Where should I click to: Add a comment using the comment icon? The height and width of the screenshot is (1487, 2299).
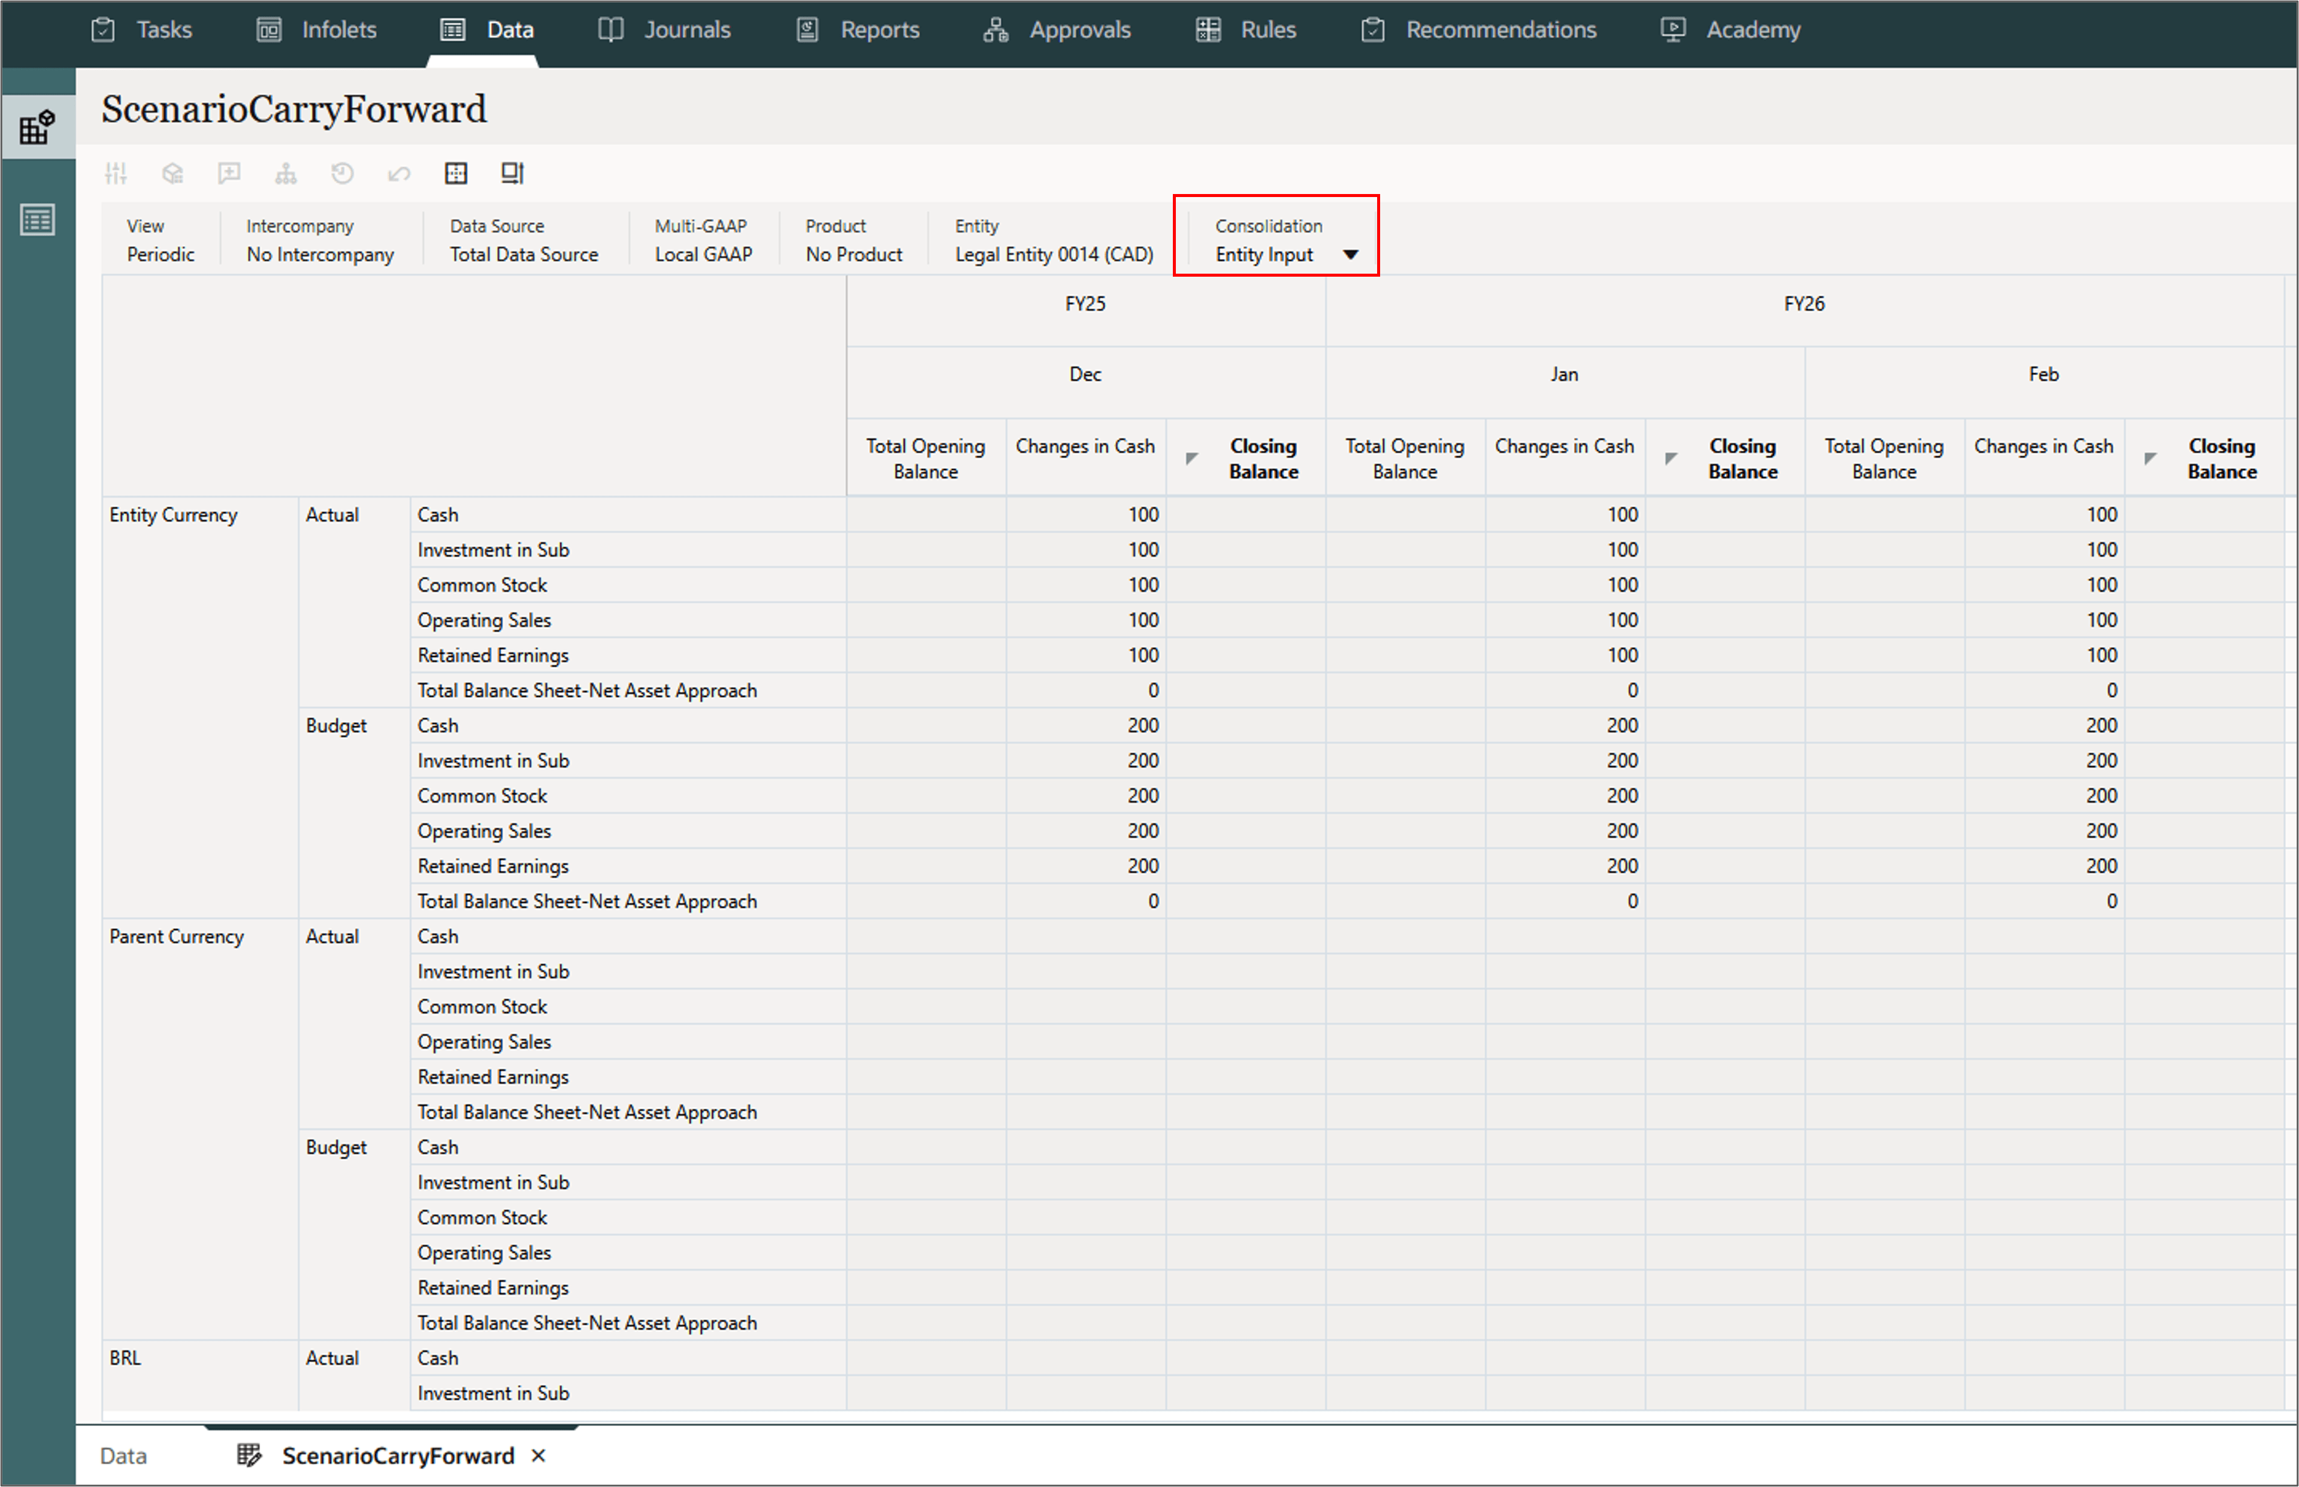tap(229, 173)
